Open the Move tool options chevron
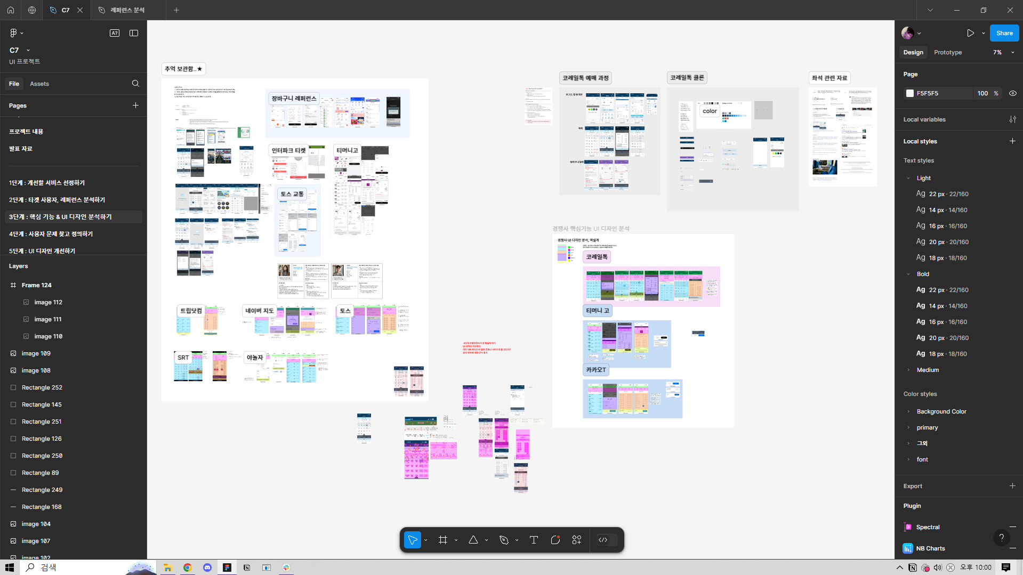Viewport: 1023px width, 575px height. 425,540
